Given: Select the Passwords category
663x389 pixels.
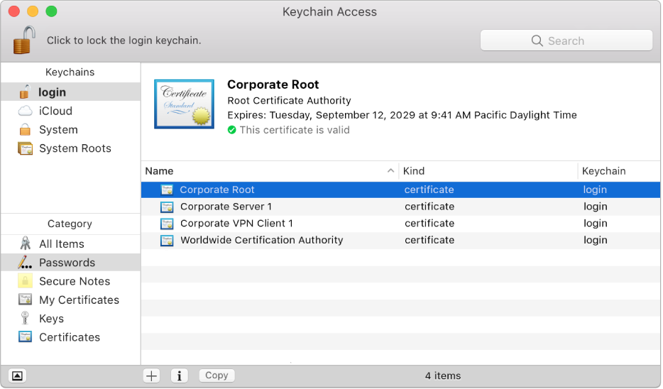Looking at the screenshot, I should pos(67,263).
